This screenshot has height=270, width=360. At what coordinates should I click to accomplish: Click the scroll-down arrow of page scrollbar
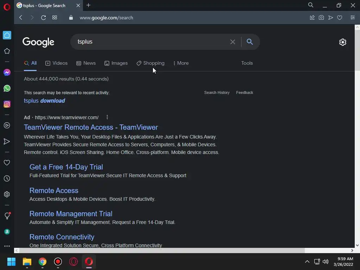(357, 245)
